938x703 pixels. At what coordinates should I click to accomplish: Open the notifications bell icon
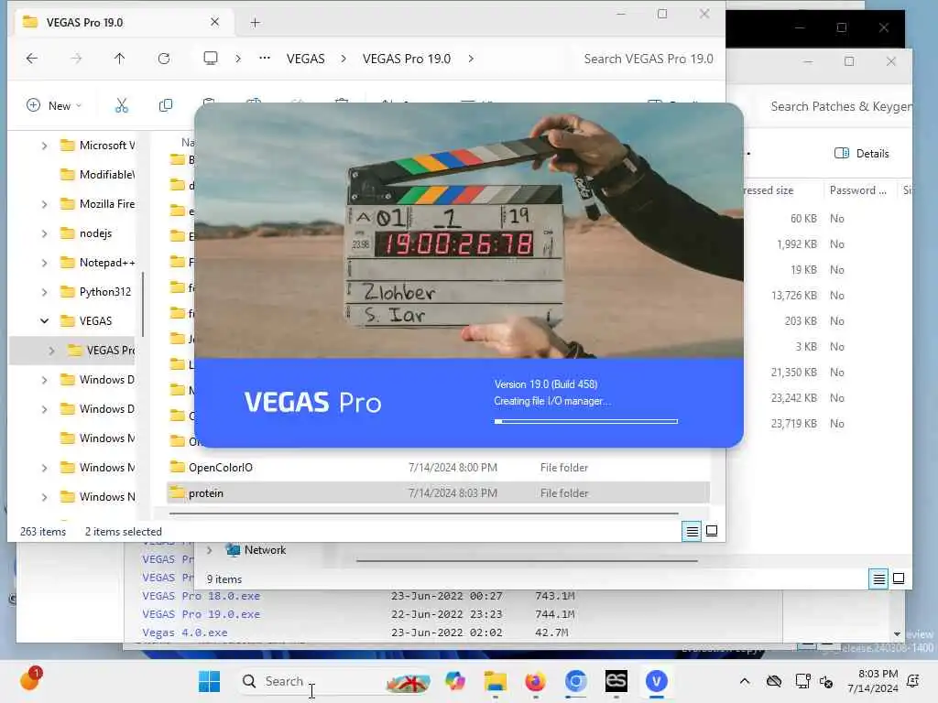point(913,681)
